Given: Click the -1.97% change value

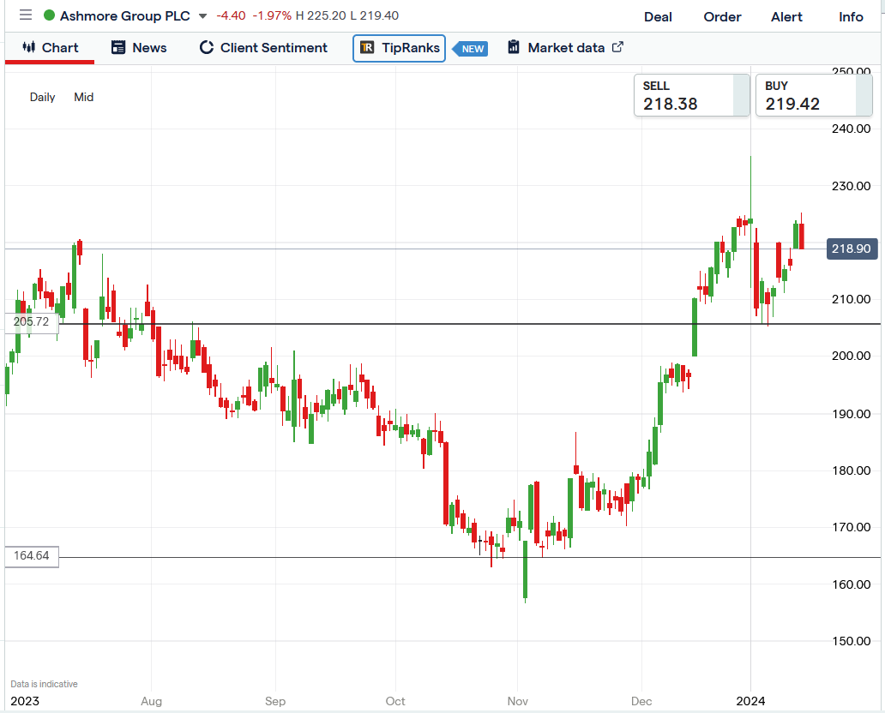Looking at the screenshot, I should click(272, 15).
